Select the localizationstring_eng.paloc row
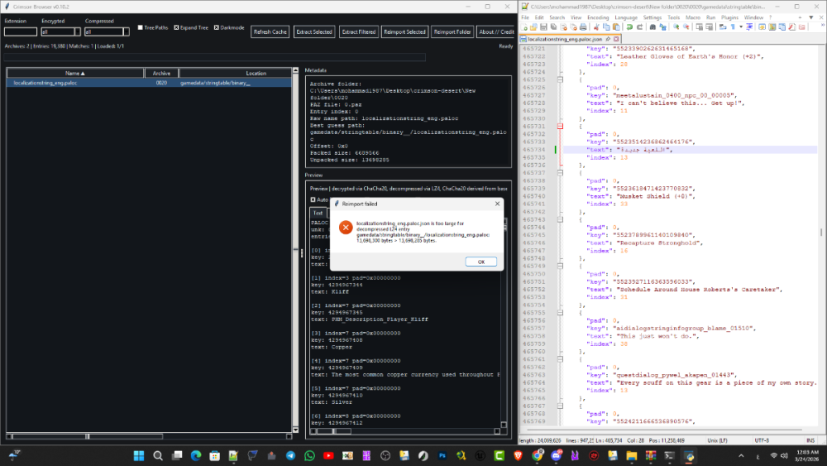Screen dimensions: 827x466 point(149,83)
